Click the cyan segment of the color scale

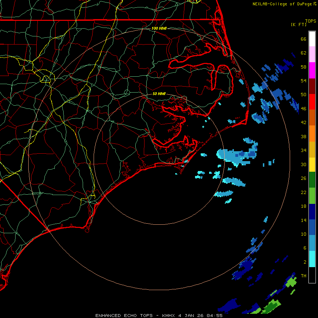(x=312, y=259)
